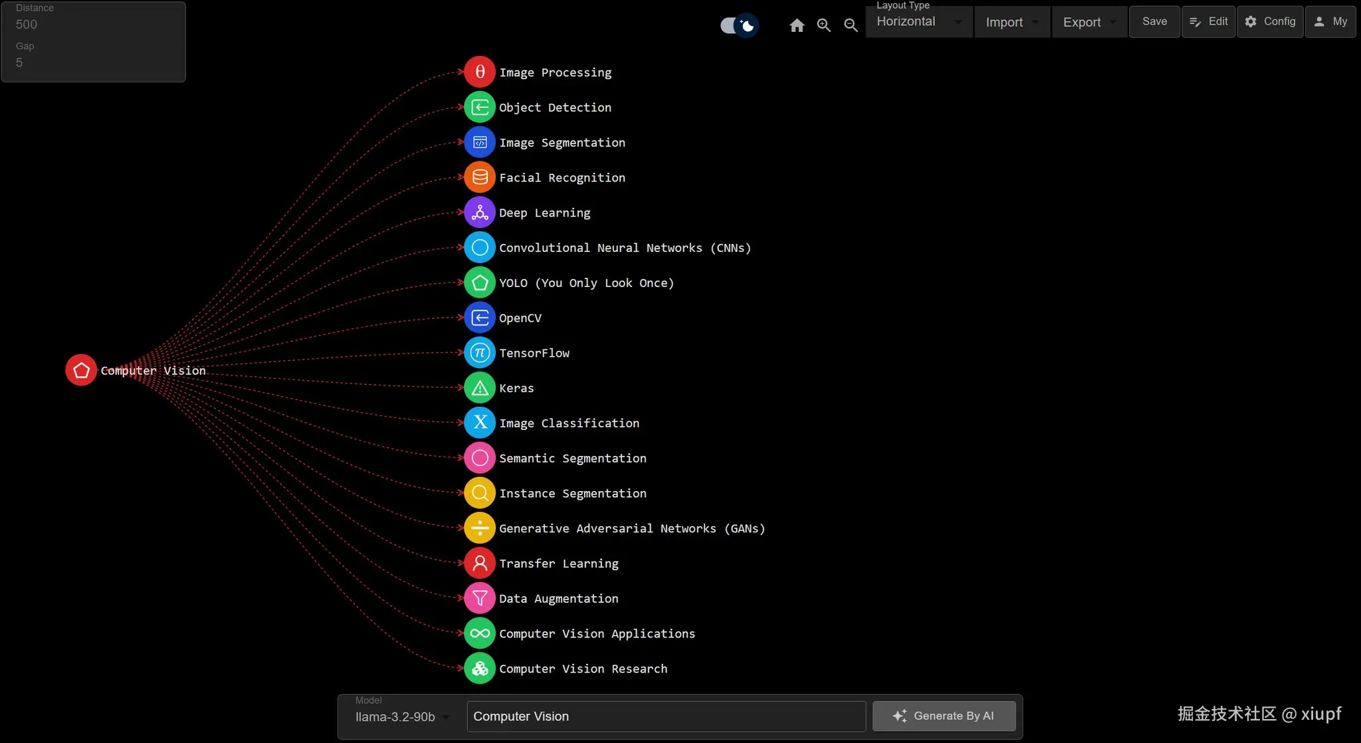Open the llama-3.2-90b model dropdown

click(402, 716)
